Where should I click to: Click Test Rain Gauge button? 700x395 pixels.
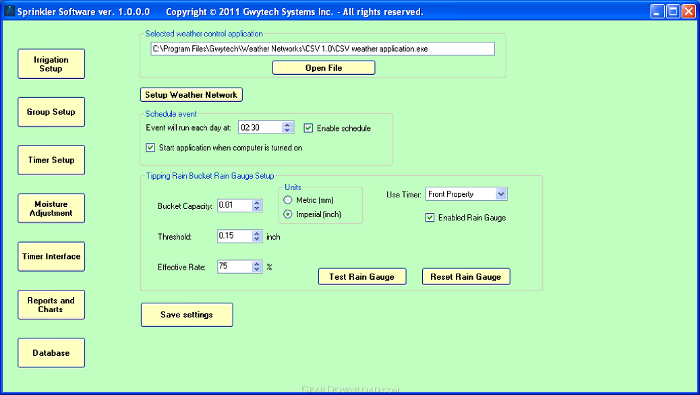pos(362,277)
